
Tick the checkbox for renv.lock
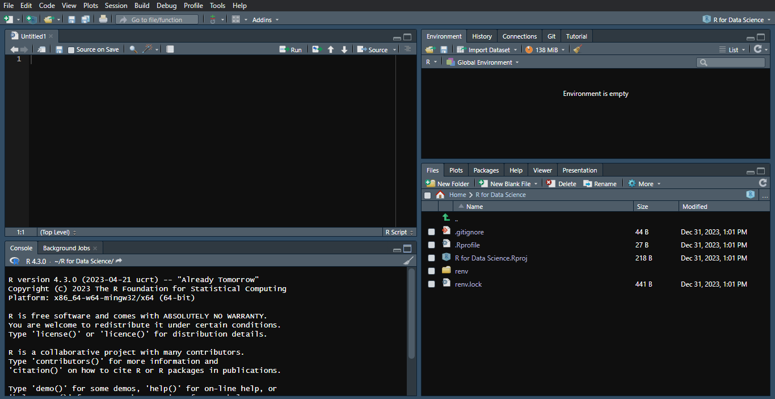(x=432, y=284)
